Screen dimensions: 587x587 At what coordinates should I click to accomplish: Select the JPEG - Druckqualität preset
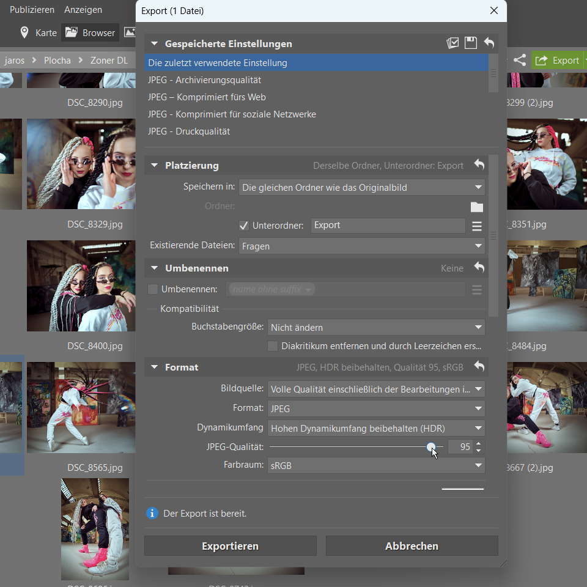[x=189, y=131]
